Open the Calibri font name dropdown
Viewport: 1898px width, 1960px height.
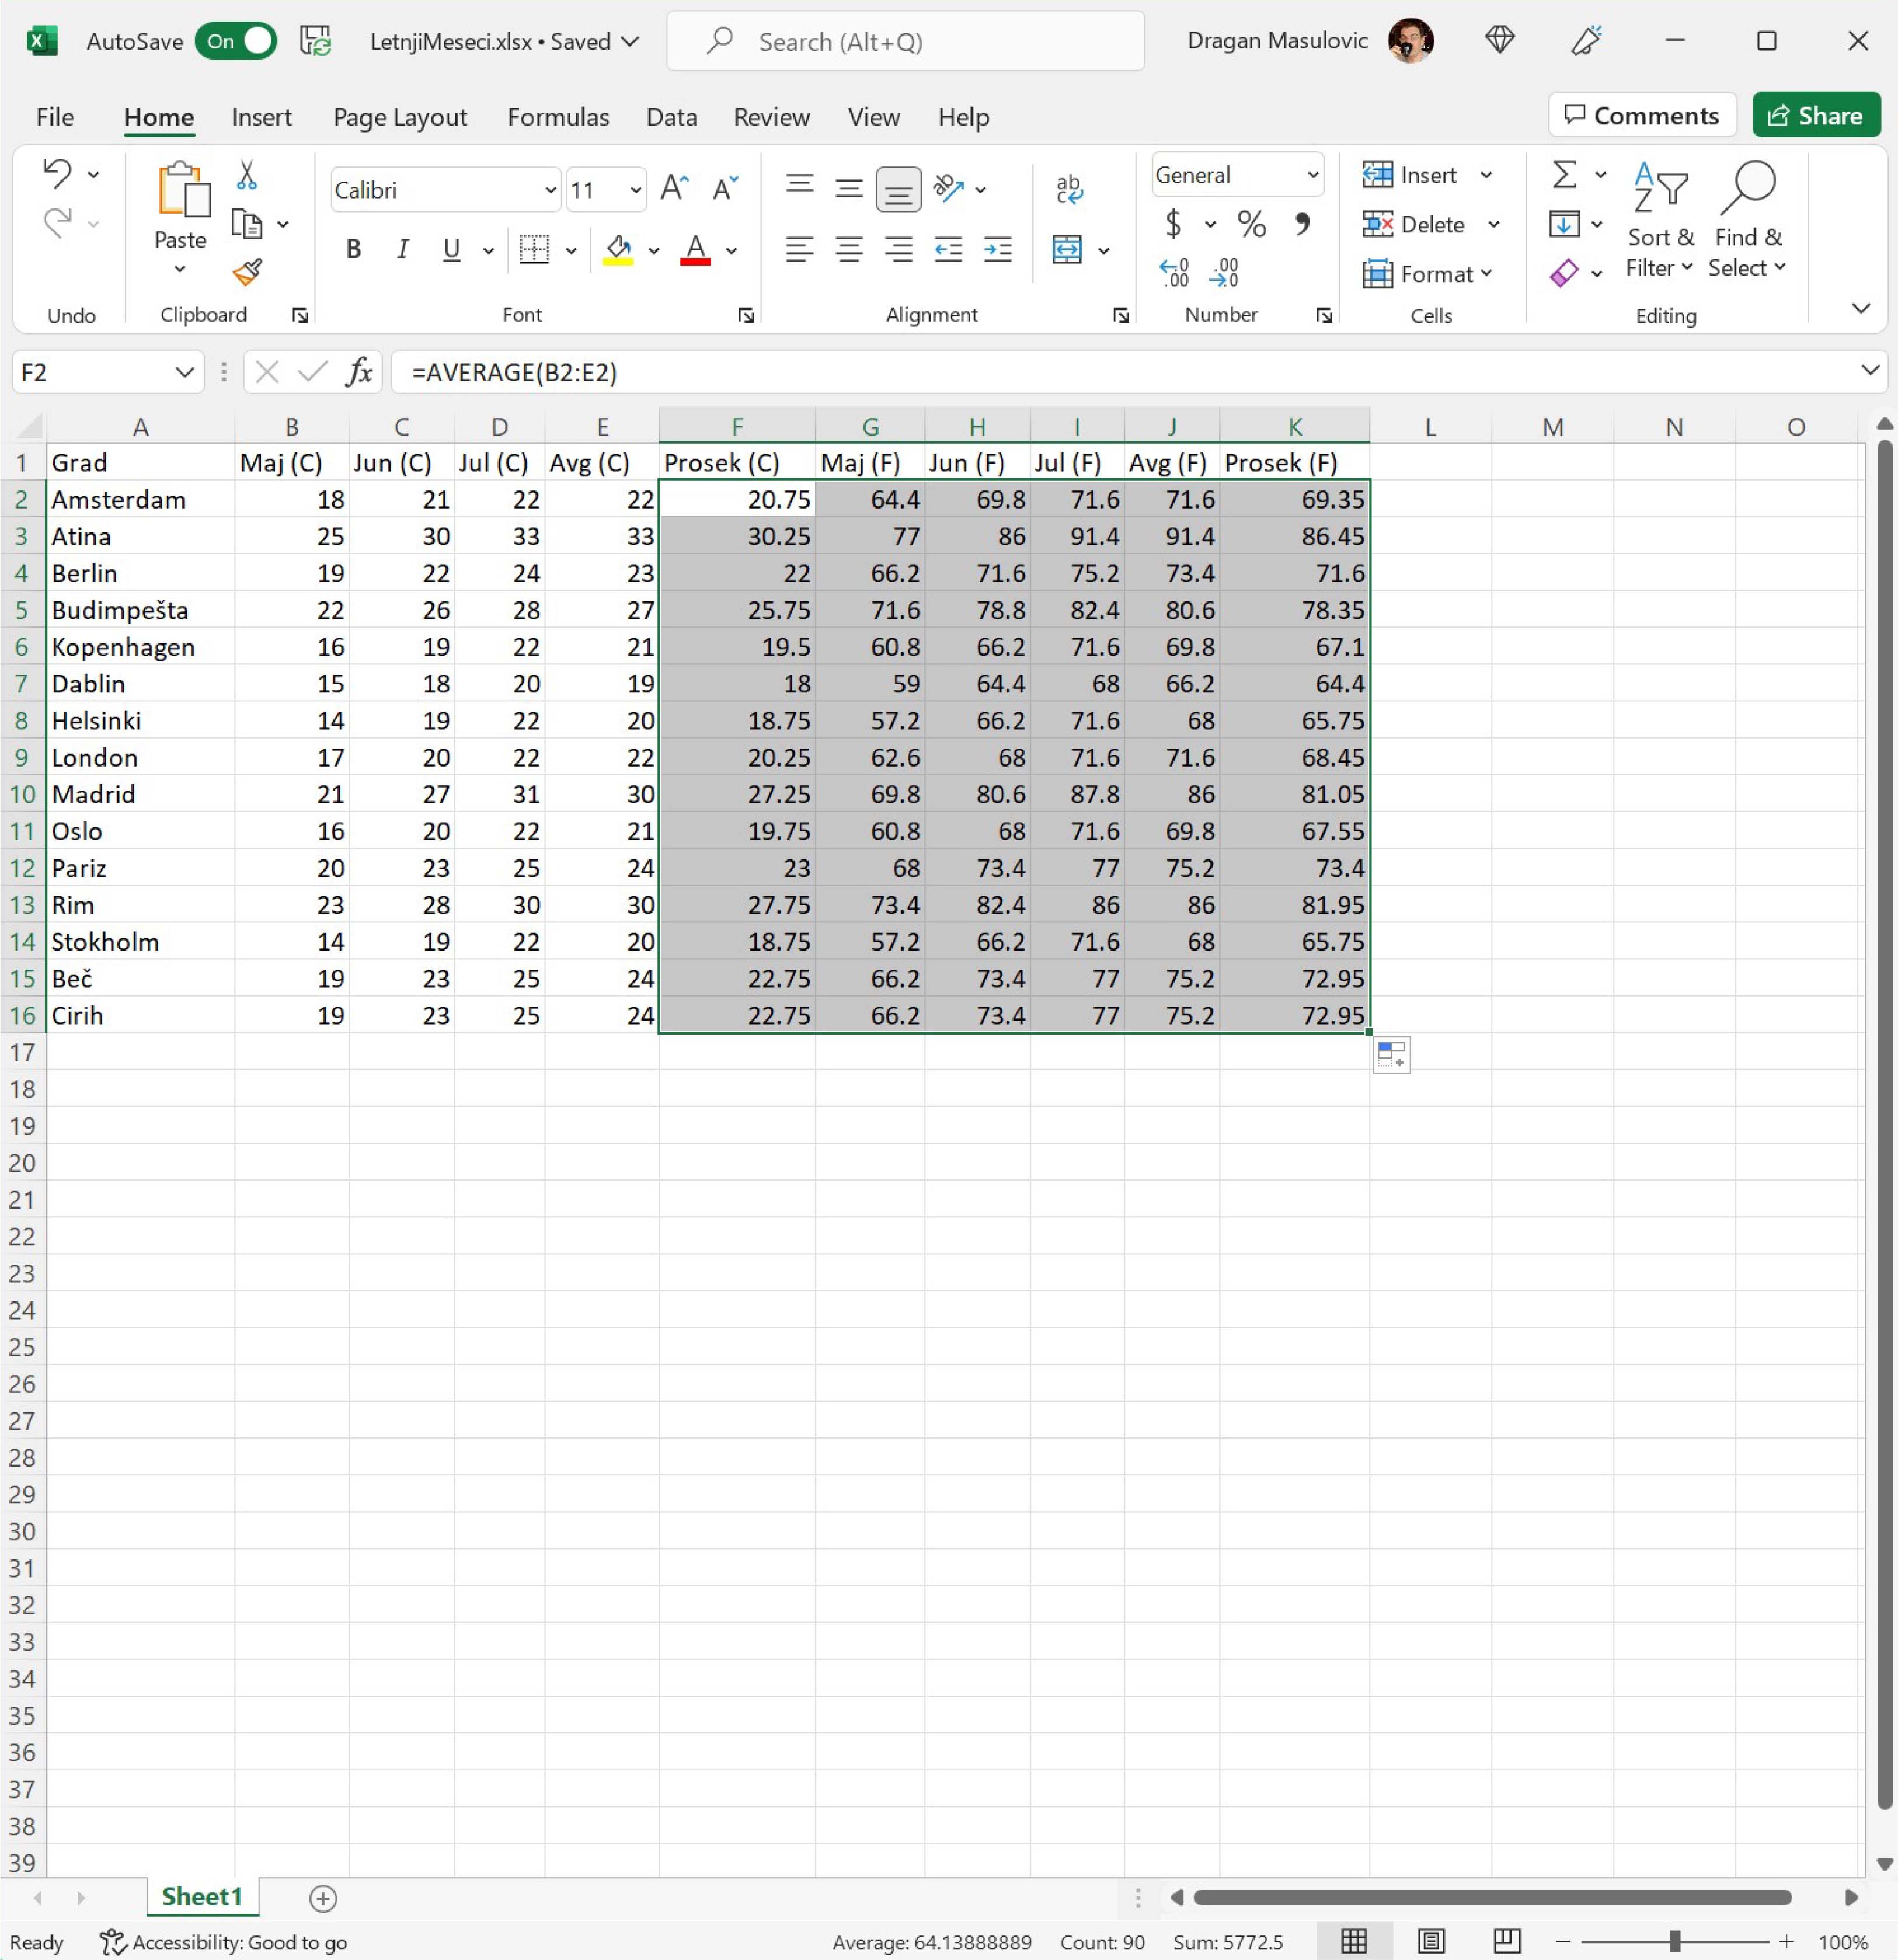549,190
